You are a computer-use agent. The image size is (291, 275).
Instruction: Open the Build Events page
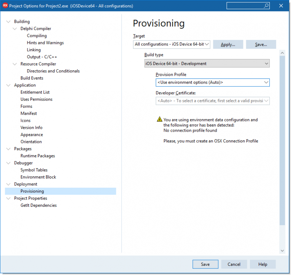click(x=32, y=78)
